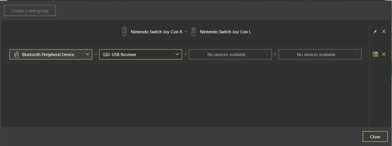392x146 pixels.
Task: Open the Bluetooth Peripheral Device dropdown
Action: pos(51,54)
